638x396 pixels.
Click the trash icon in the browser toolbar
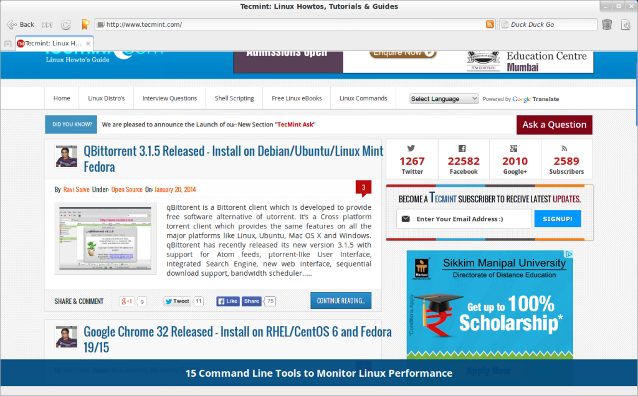(x=607, y=24)
